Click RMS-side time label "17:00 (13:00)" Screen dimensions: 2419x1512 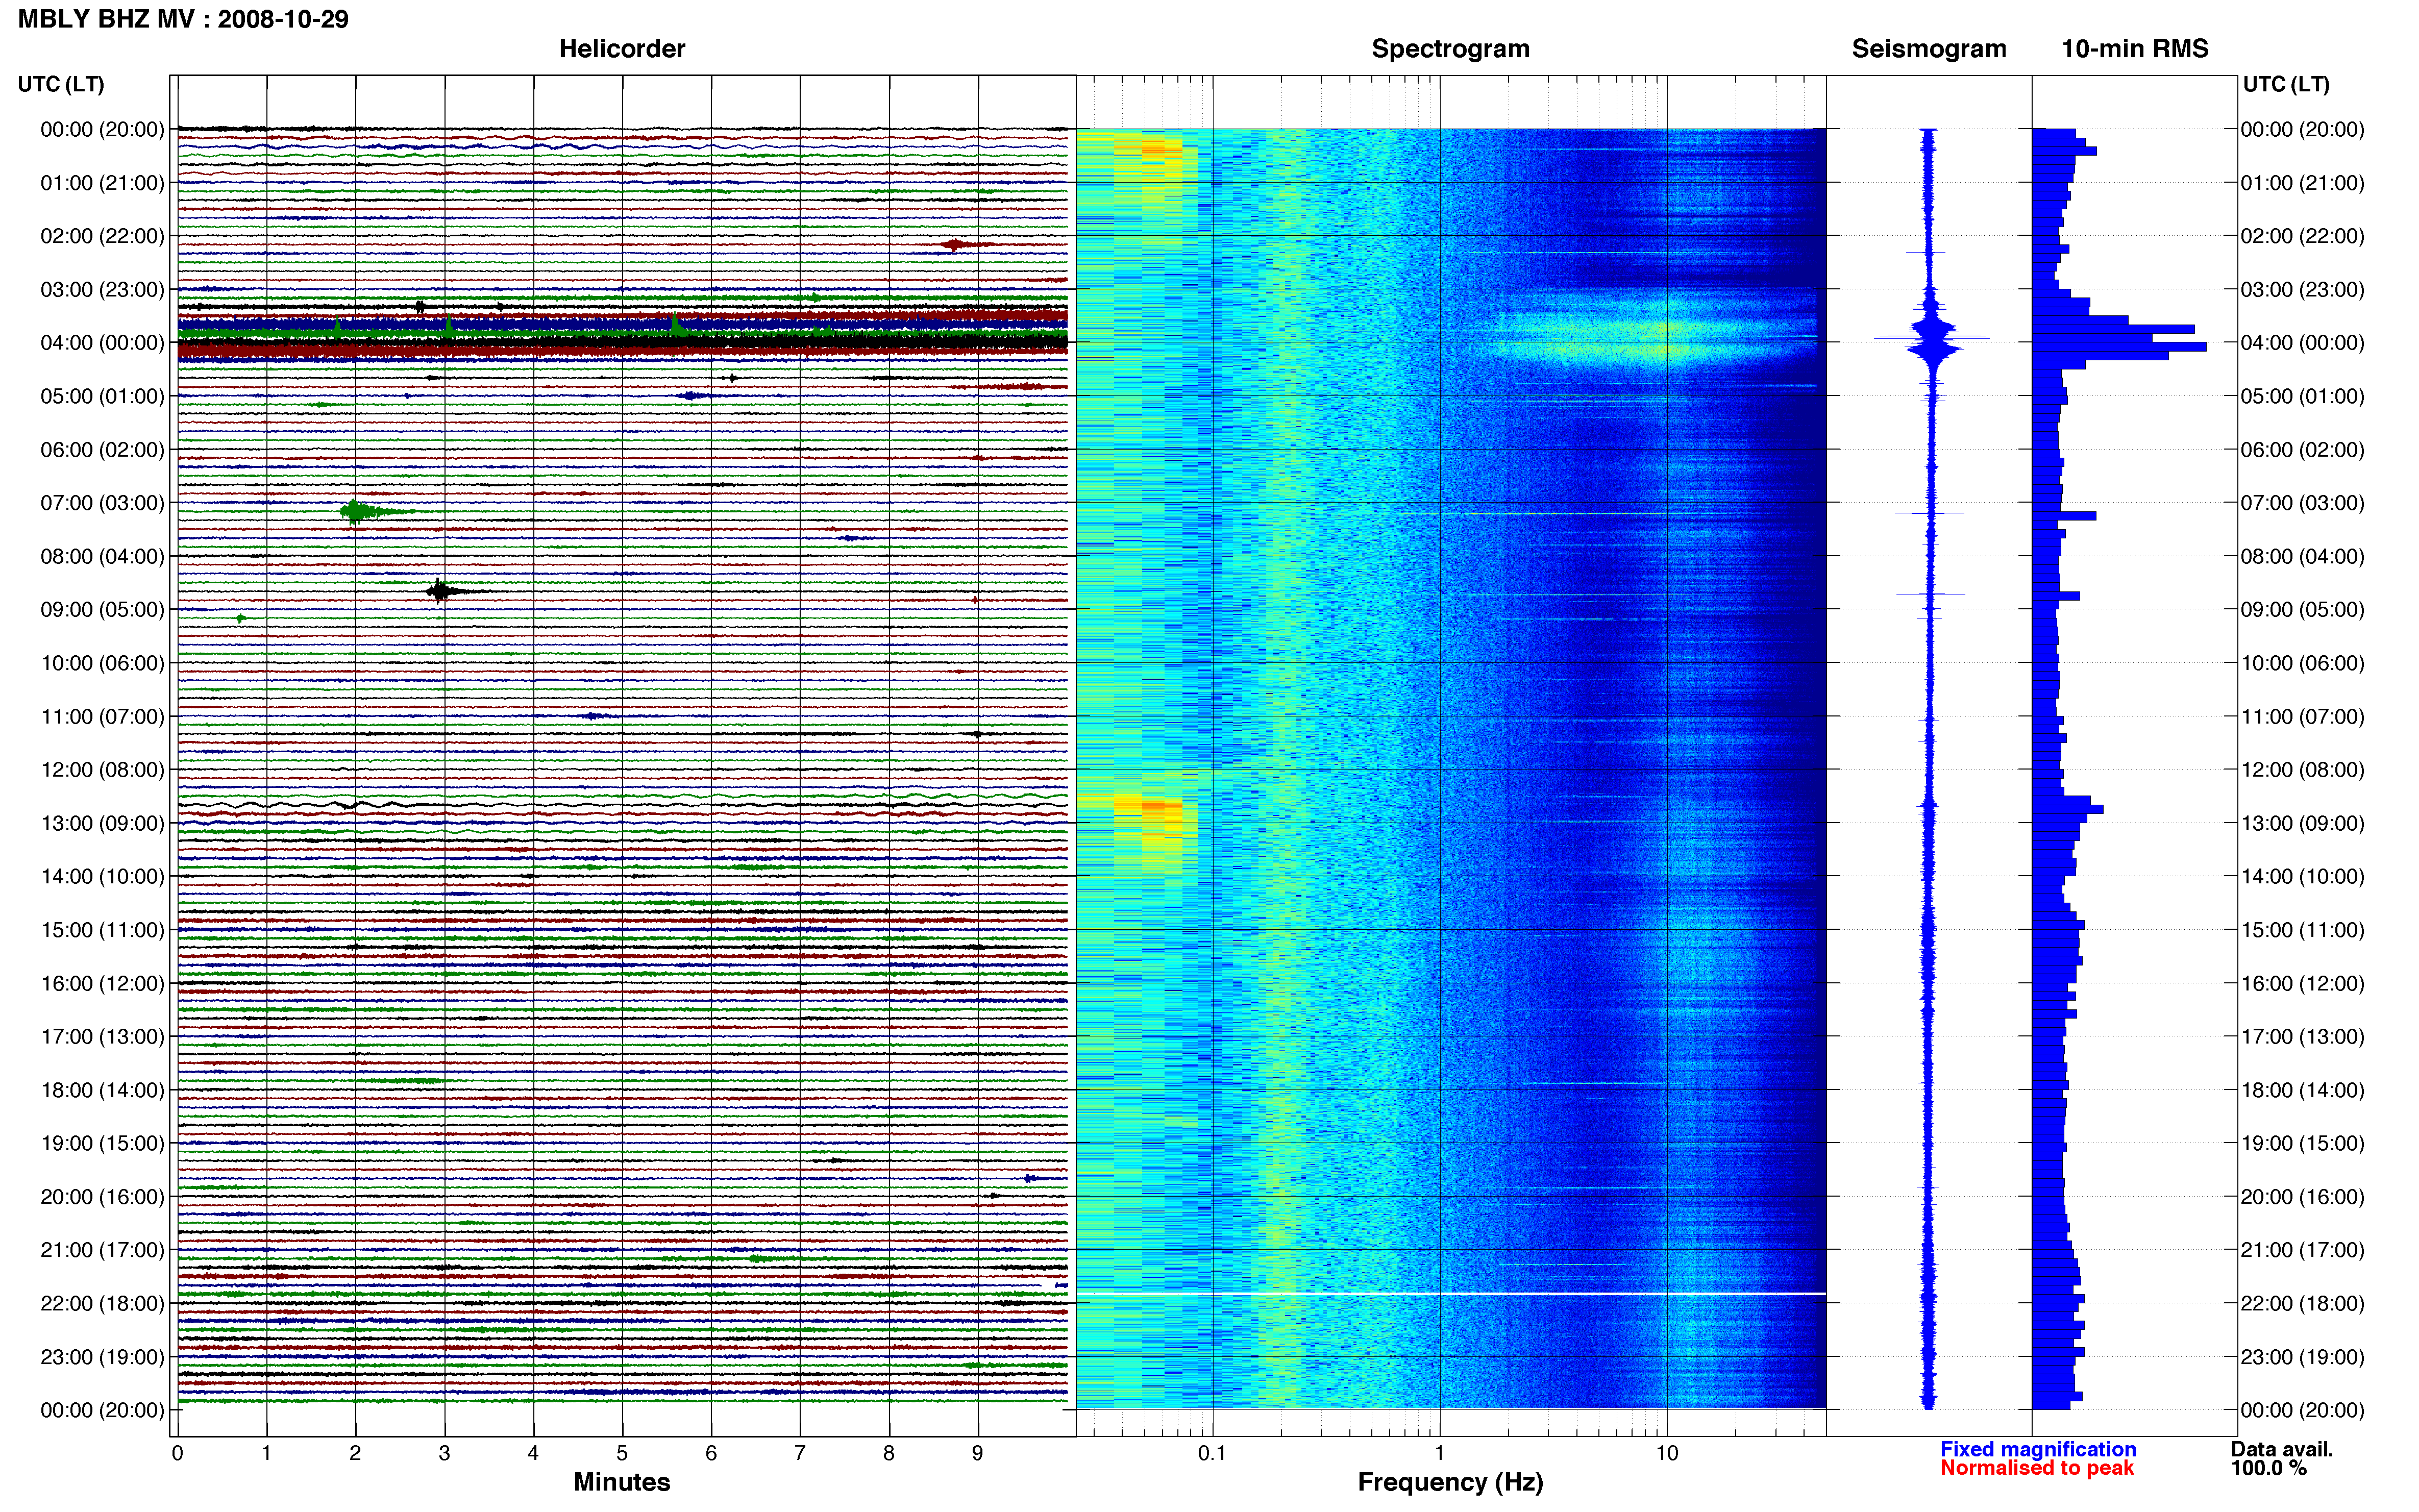(2302, 1036)
